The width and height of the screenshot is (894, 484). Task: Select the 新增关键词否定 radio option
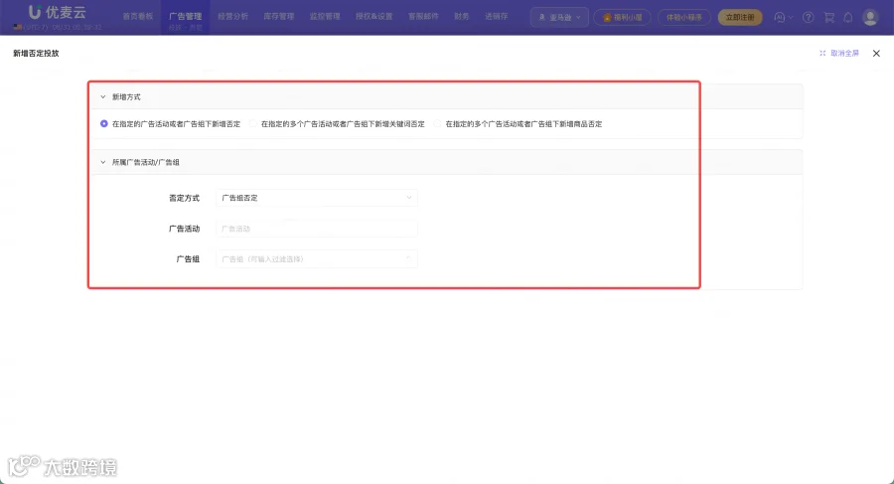click(253, 123)
